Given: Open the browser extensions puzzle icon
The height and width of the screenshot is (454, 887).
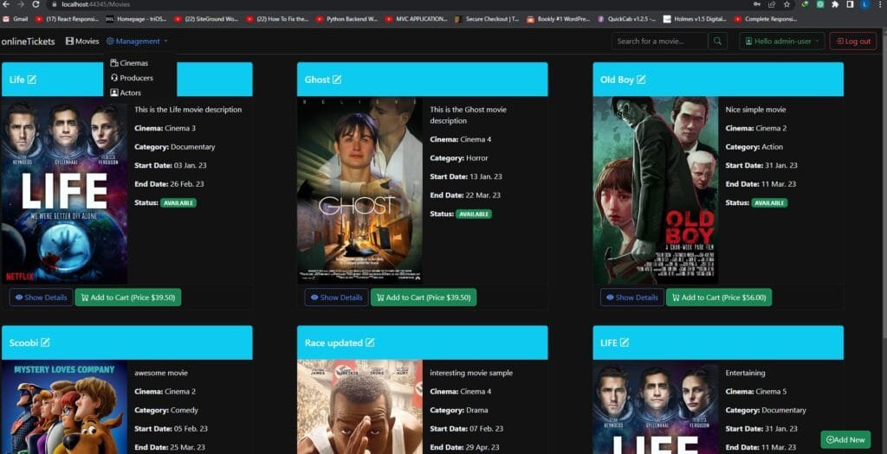Looking at the screenshot, I should click(x=834, y=4).
